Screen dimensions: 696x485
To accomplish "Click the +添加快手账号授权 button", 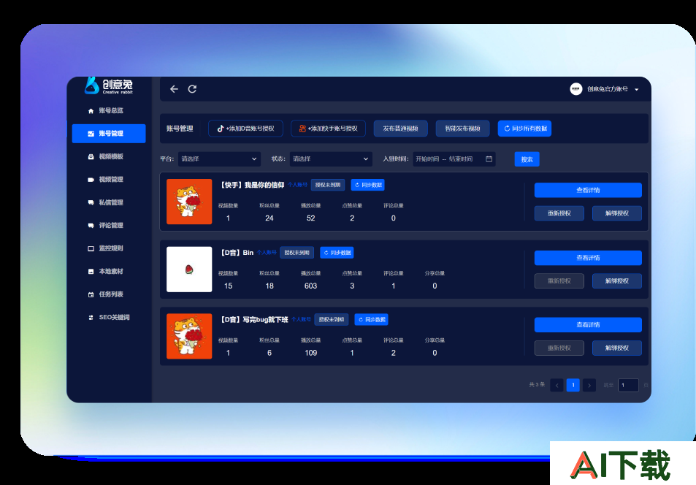I will (328, 129).
